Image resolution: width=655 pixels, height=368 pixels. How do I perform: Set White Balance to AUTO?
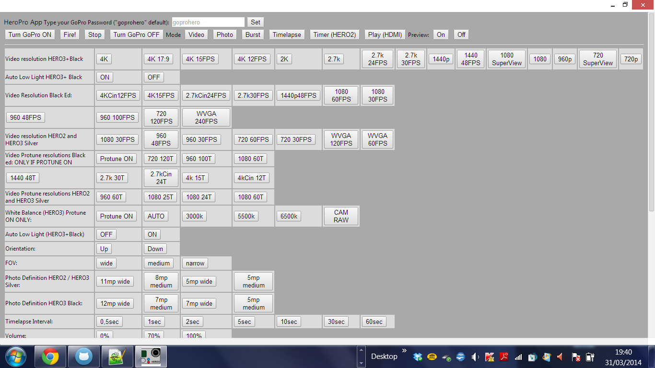tap(156, 216)
